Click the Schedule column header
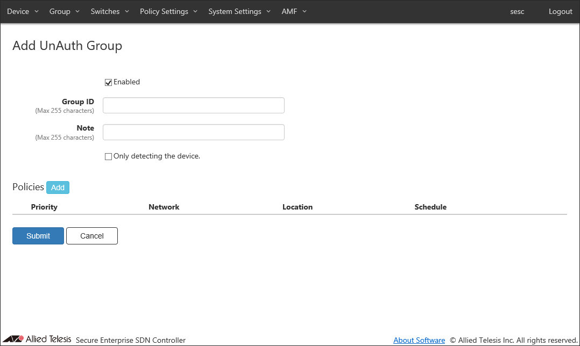Image resolution: width=580 pixels, height=346 pixels. (x=430, y=207)
